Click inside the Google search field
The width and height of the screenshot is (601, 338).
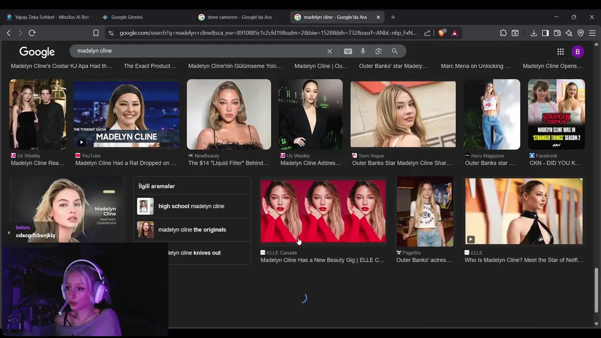[200, 51]
